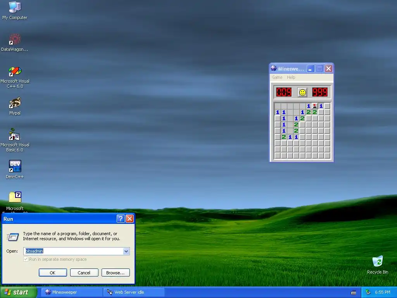Expand the Open field dropdown arrow in Run

[x=126, y=251]
